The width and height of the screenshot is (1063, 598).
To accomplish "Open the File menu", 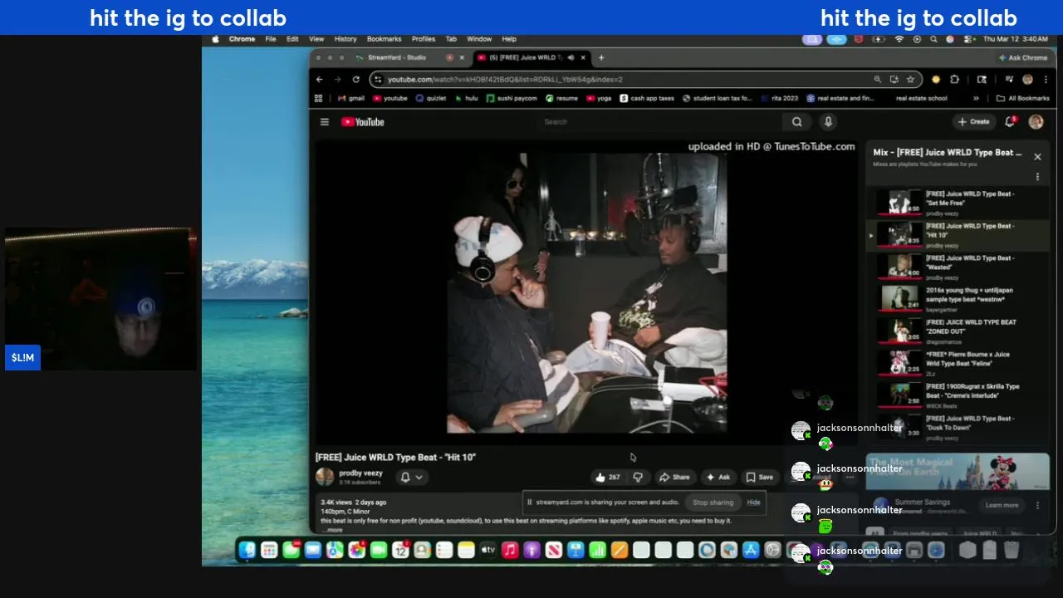I will [x=271, y=39].
